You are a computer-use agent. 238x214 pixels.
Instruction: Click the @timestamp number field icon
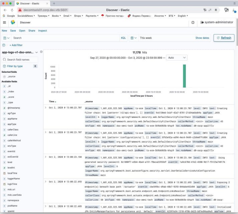(x=4, y=108)
